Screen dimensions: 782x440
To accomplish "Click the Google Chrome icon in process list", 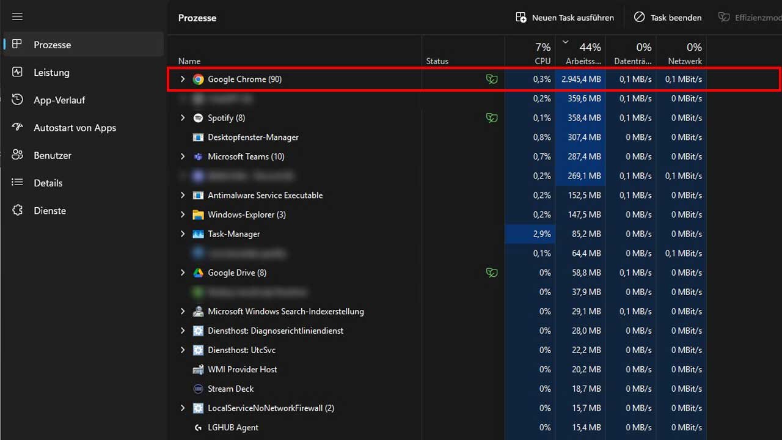I will pyautogui.click(x=198, y=79).
